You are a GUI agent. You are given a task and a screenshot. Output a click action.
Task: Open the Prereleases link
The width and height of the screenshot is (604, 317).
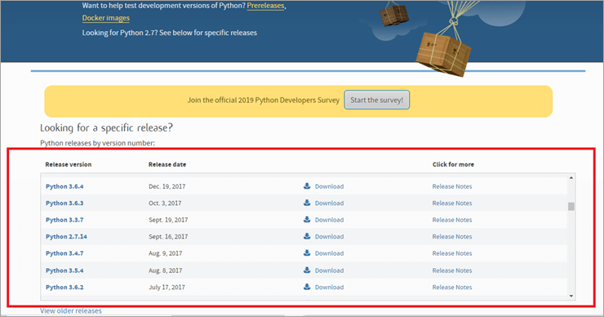pos(266,6)
